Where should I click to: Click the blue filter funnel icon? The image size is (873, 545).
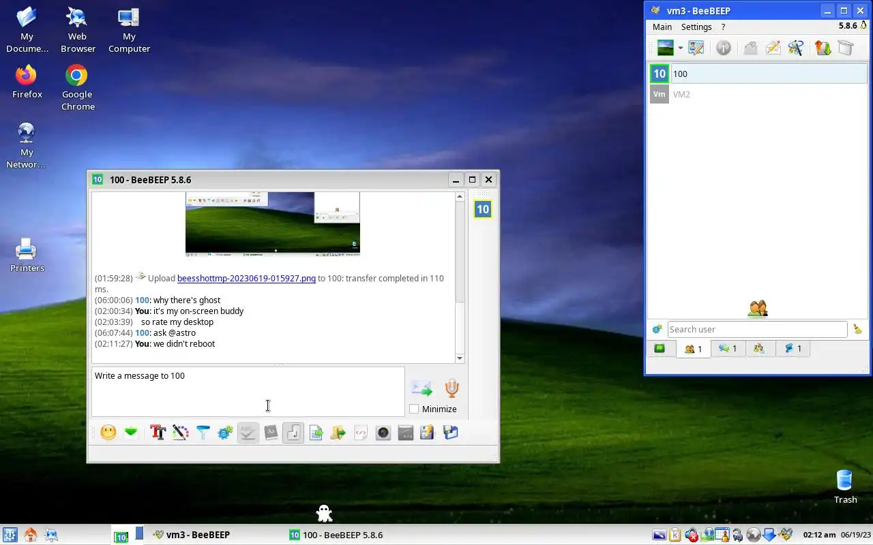click(x=203, y=432)
